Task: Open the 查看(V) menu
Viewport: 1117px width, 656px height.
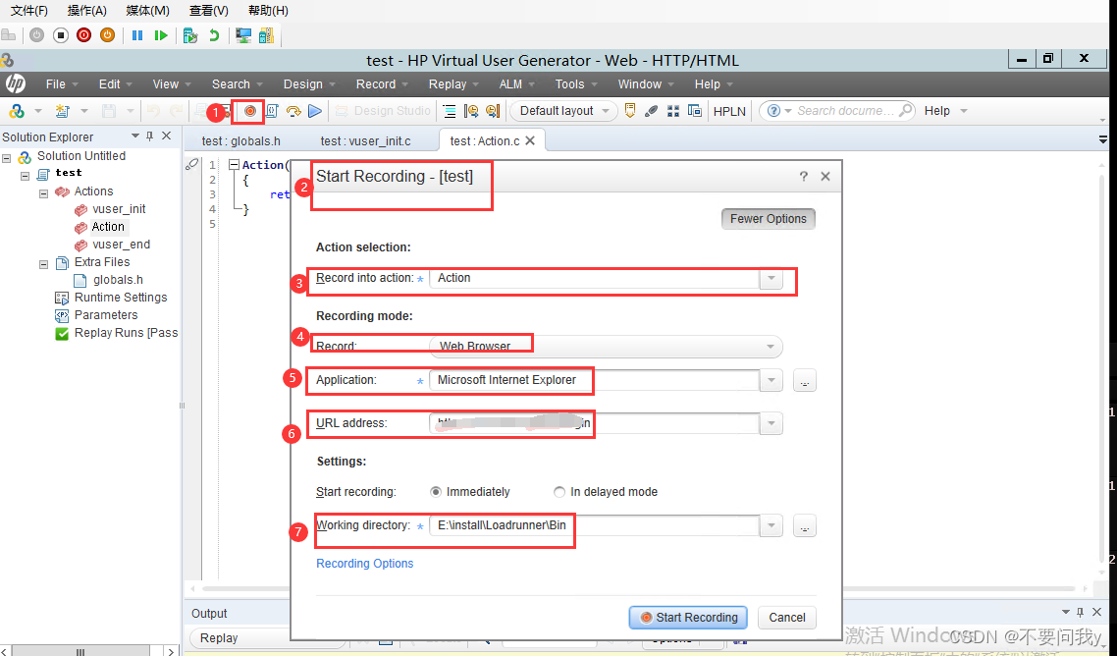Action: click(209, 11)
